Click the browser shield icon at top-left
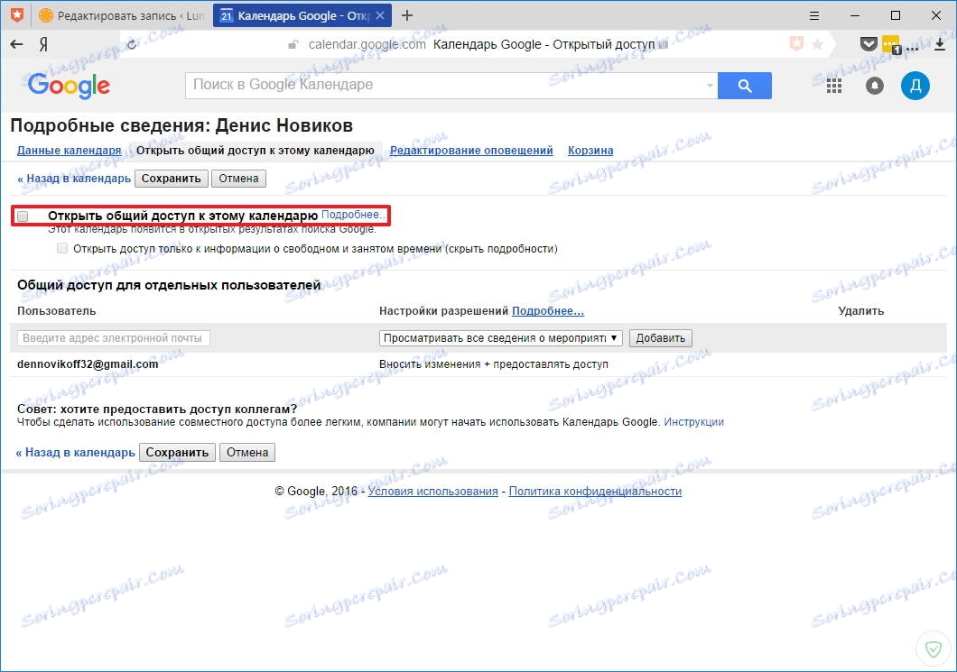Viewport: 957px width, 672px height. point(17,15)
